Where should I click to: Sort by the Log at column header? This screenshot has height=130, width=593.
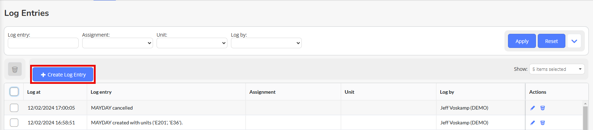[34, 92]
